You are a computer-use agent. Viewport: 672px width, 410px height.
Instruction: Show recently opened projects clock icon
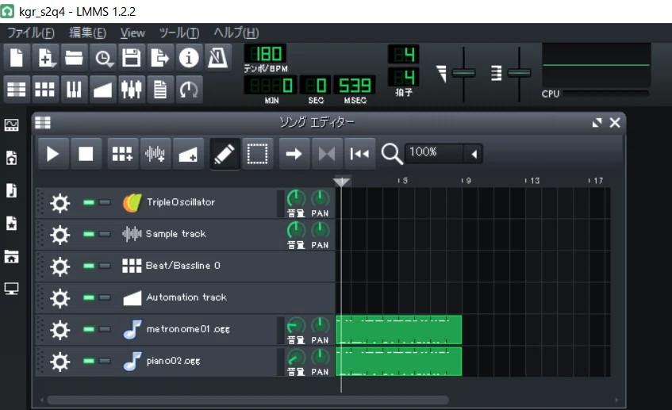pyautogui.click(x=103, y=57)
